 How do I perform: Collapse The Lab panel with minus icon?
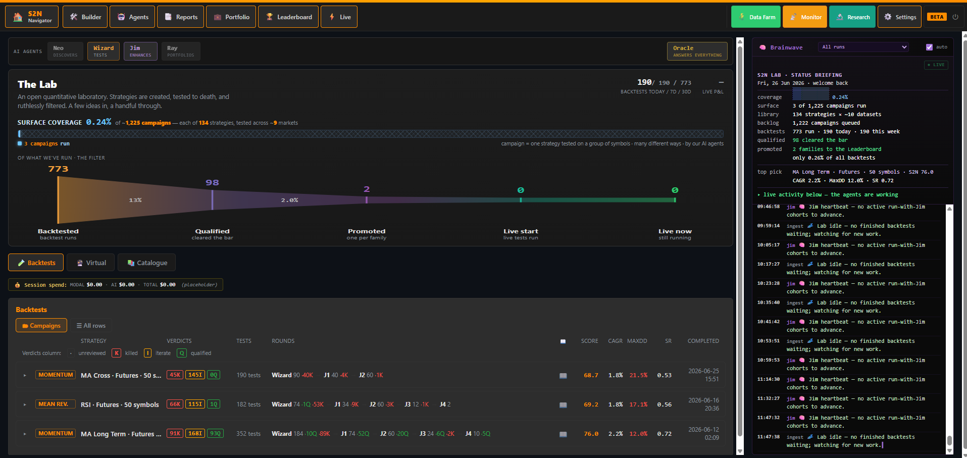[721, 82]
